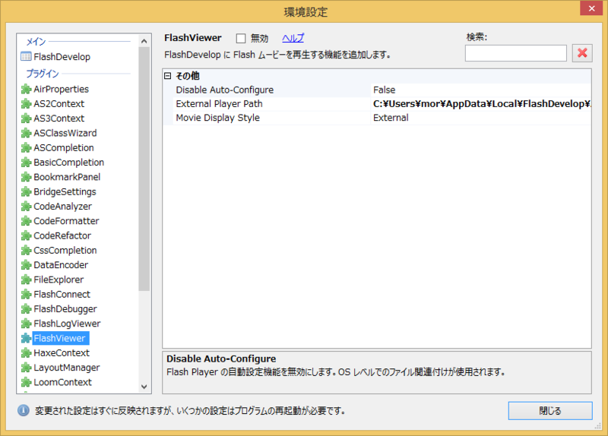This screenshot has width=608, height=436.
Task: Click the plugin list scroll down arrow
Action: [x=144, y=387]
